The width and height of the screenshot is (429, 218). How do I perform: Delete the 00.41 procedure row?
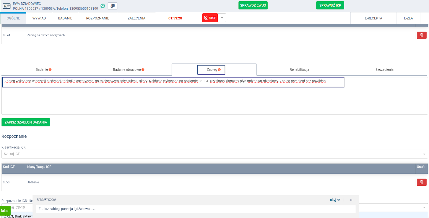(x=421, y=35)
